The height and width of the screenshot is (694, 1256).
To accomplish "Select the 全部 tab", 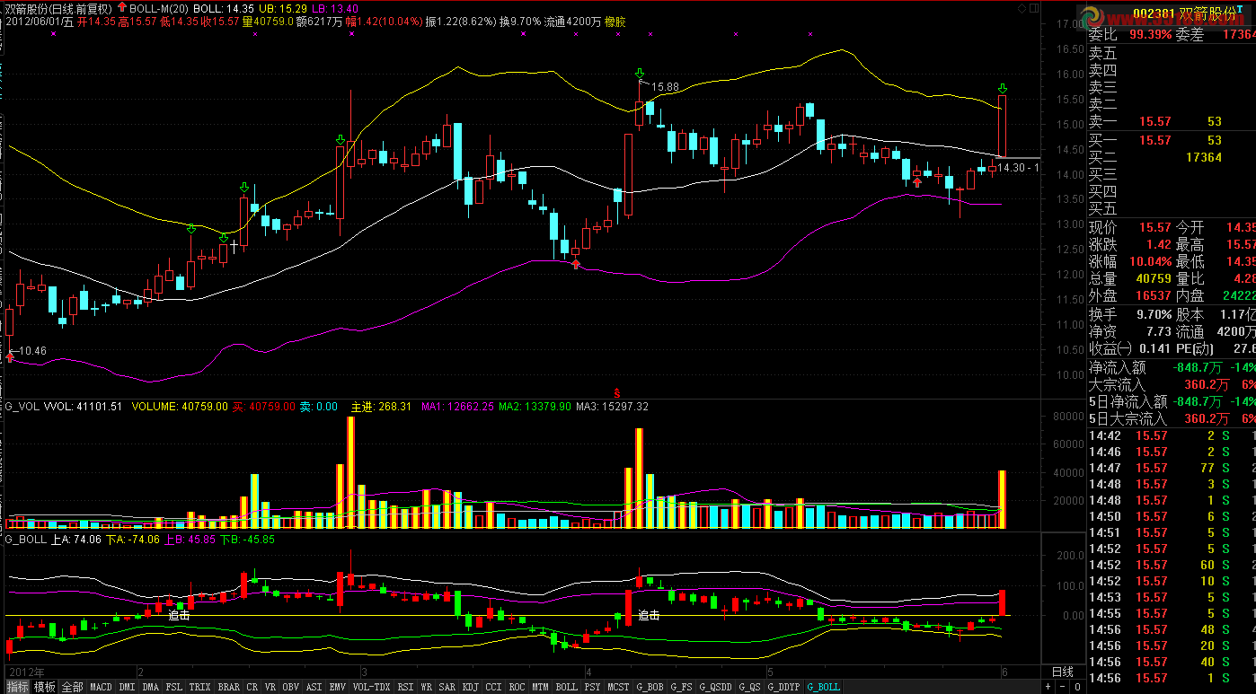I will click(x=73, y=687).
